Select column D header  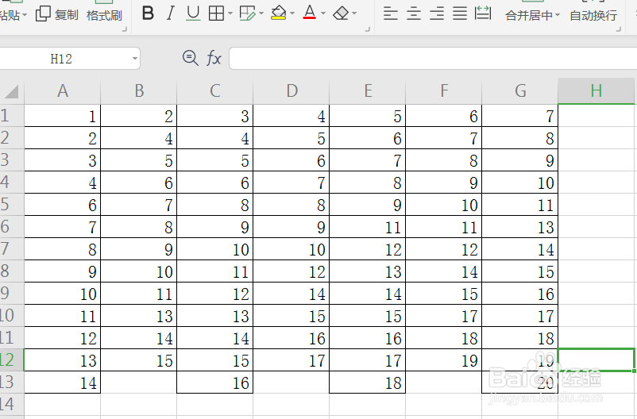[291, 91]
